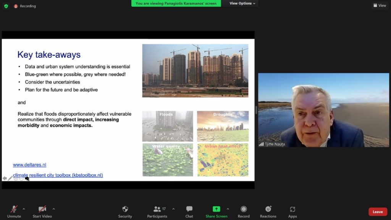Viewport: 391px width, 220px height.
Task: Leave the meeting
Action: [378, 212]
